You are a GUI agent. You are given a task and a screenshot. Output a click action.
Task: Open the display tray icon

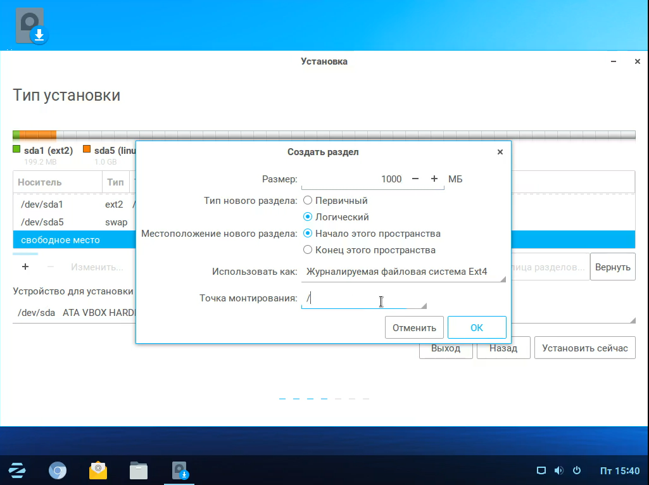541,470
